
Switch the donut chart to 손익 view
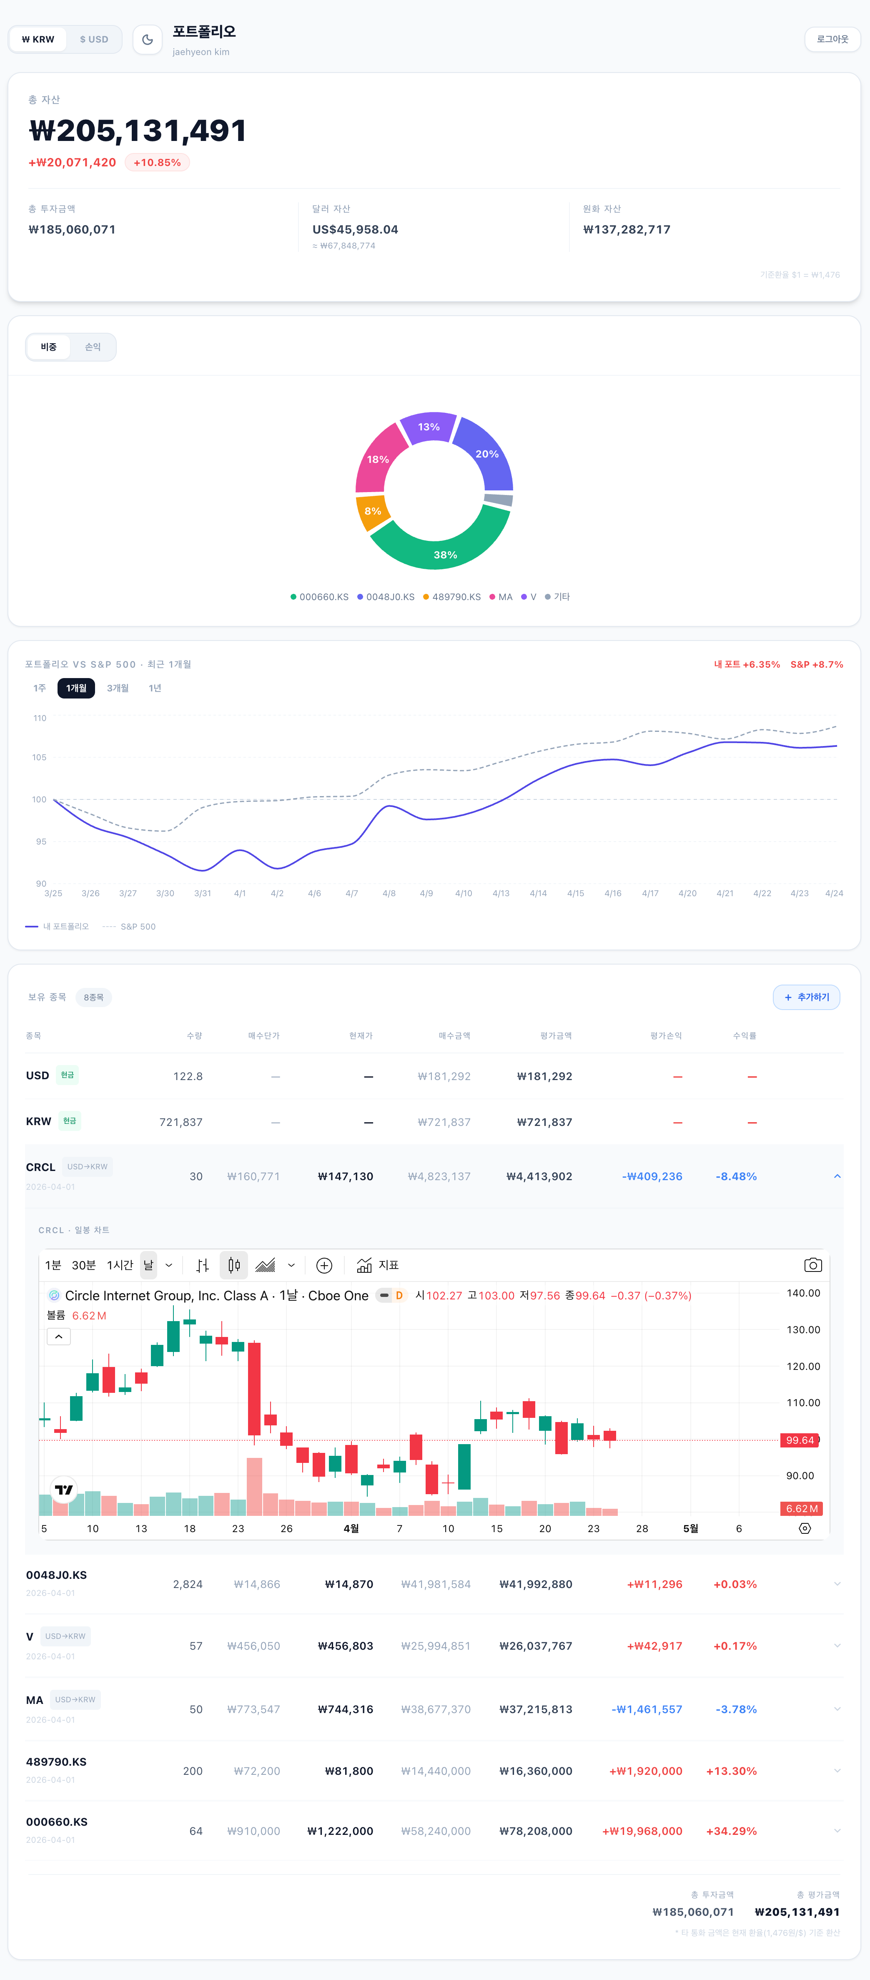coord(93,347)
